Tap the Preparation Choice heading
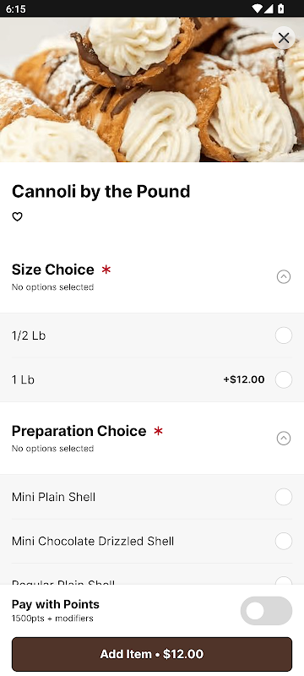304x676 pixels. pyautogui.click(x=79, y=431)
